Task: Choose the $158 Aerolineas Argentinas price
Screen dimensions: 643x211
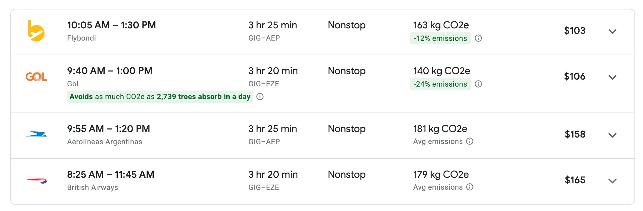Action: [x=575, y=134]
